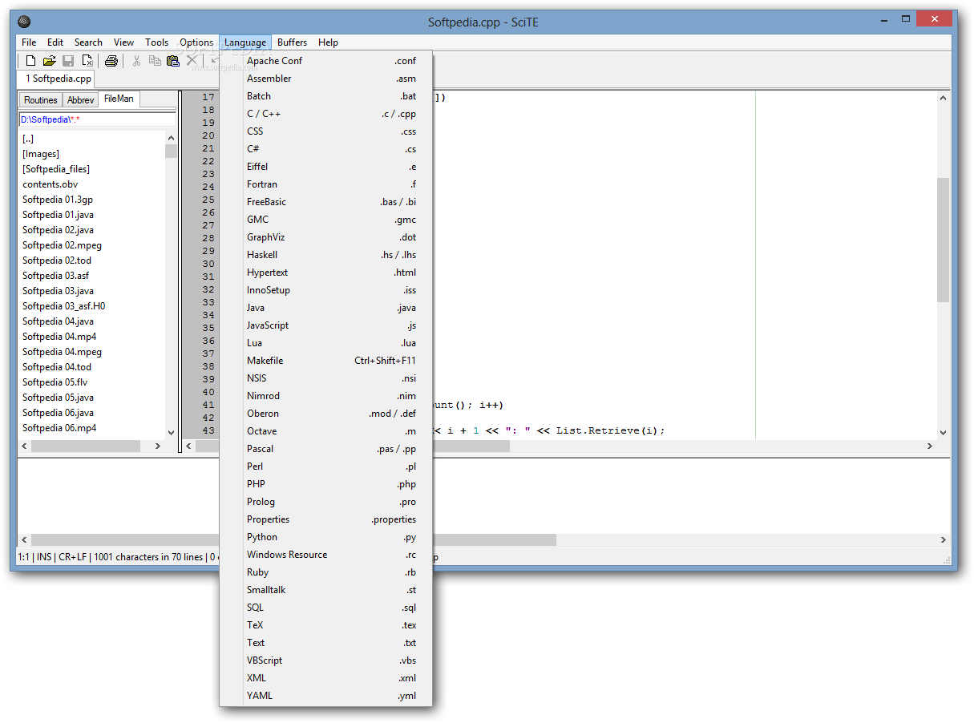Choose Makefile menu entry
Viewport: 974px width, 723px height.
326,361
